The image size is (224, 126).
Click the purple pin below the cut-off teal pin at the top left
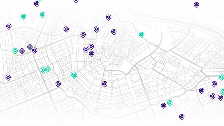tap(37, 4)
